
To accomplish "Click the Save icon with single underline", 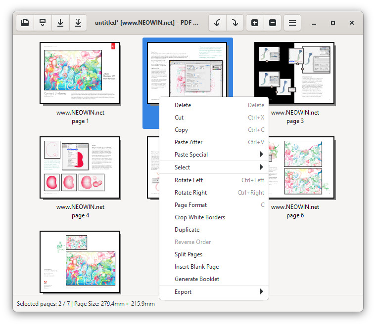I will 60,23.
